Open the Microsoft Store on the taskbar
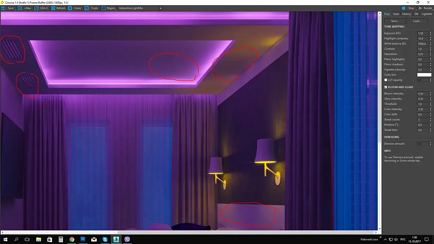The image size is (434, 244). tap(50, 239)
